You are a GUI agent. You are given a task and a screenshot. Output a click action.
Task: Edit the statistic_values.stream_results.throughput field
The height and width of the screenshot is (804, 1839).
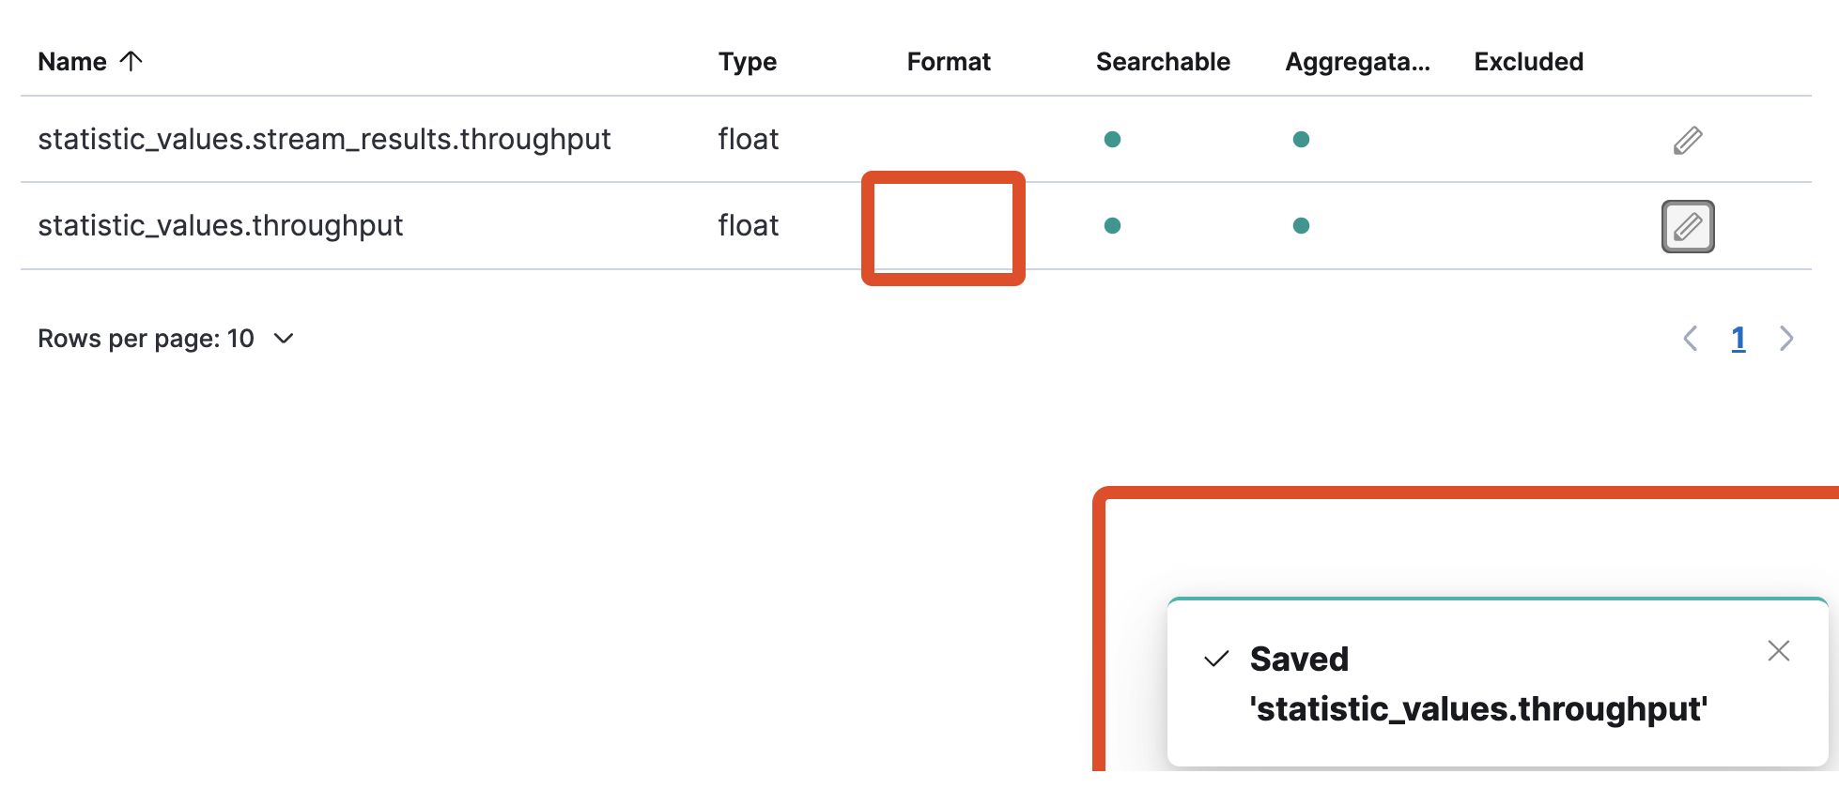(x=1687, y=140)
